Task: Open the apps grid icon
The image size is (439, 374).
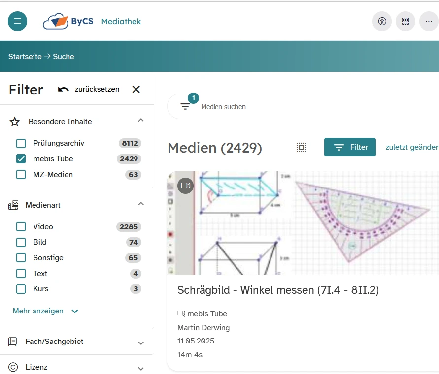Action: [x=405, y=21]
